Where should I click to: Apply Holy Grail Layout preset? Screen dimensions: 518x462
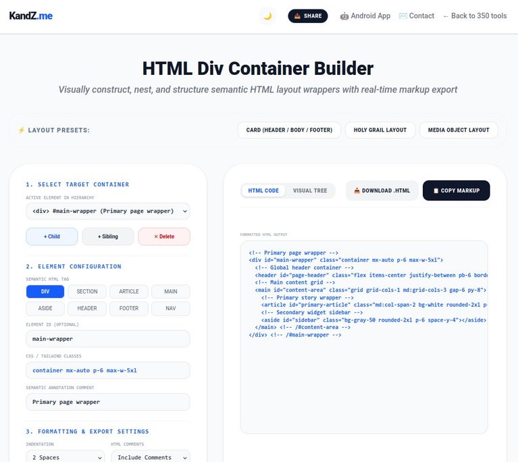pos(380,130)
